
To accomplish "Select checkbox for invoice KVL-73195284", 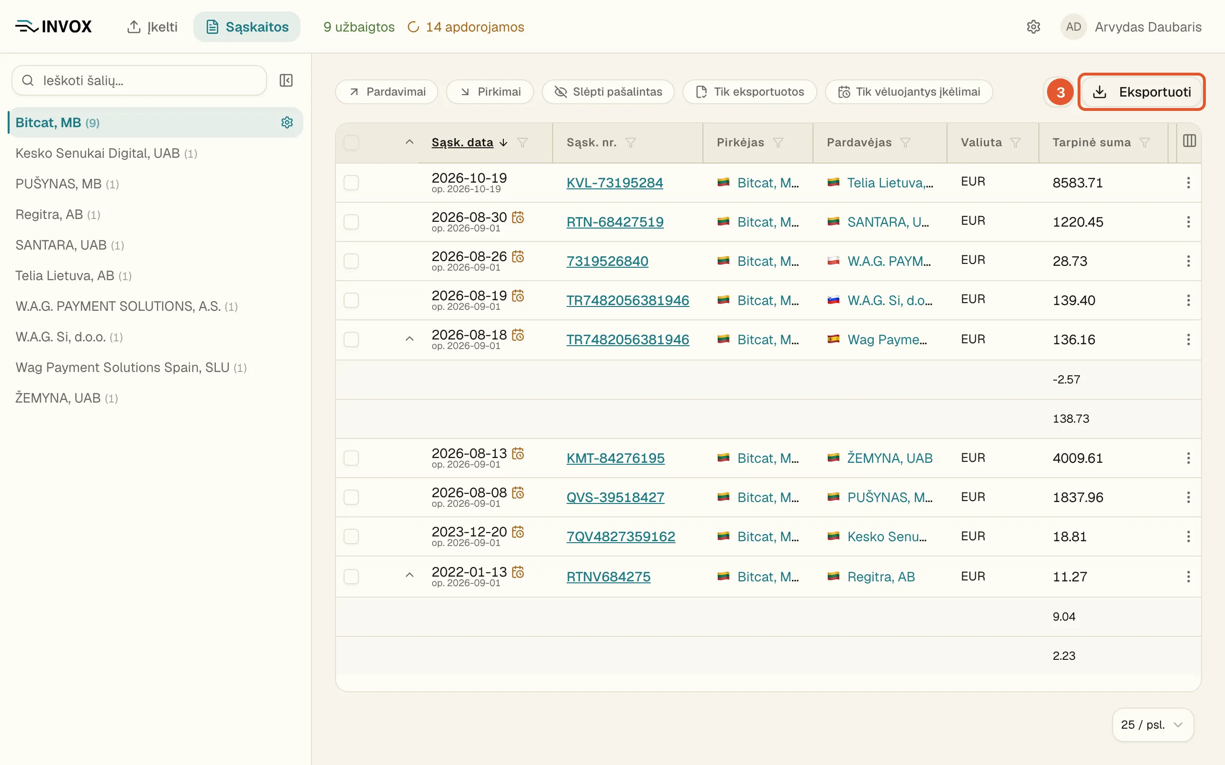I will pyautogui.click(x=351, y=183).
